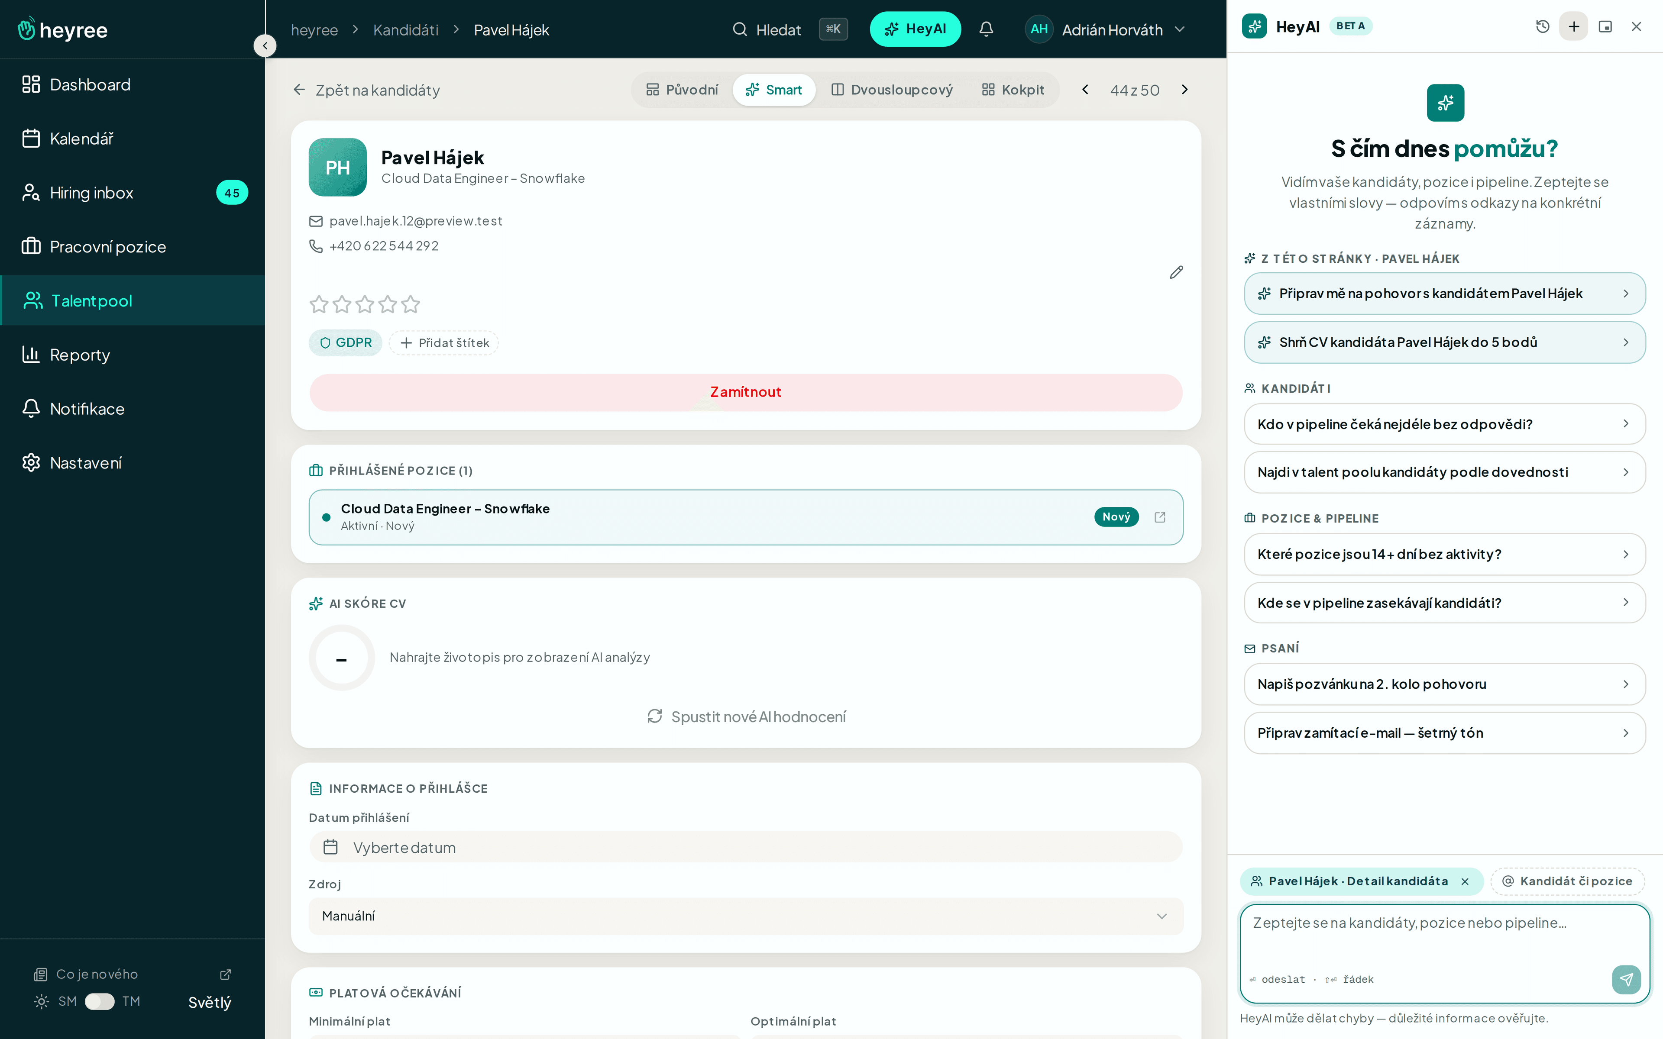Edit candidate details with pencil icon
The width and height of the screenshot is (1663, 1039).
[1177, 273]
